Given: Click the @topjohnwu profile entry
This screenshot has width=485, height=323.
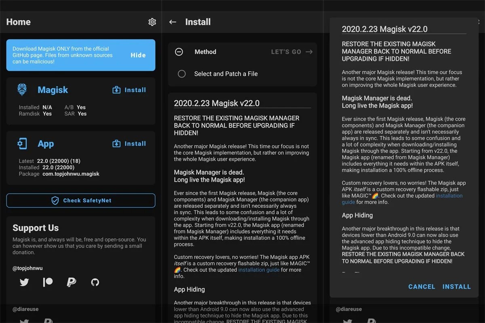Looking at the screenshot, I should coord(28,268).
